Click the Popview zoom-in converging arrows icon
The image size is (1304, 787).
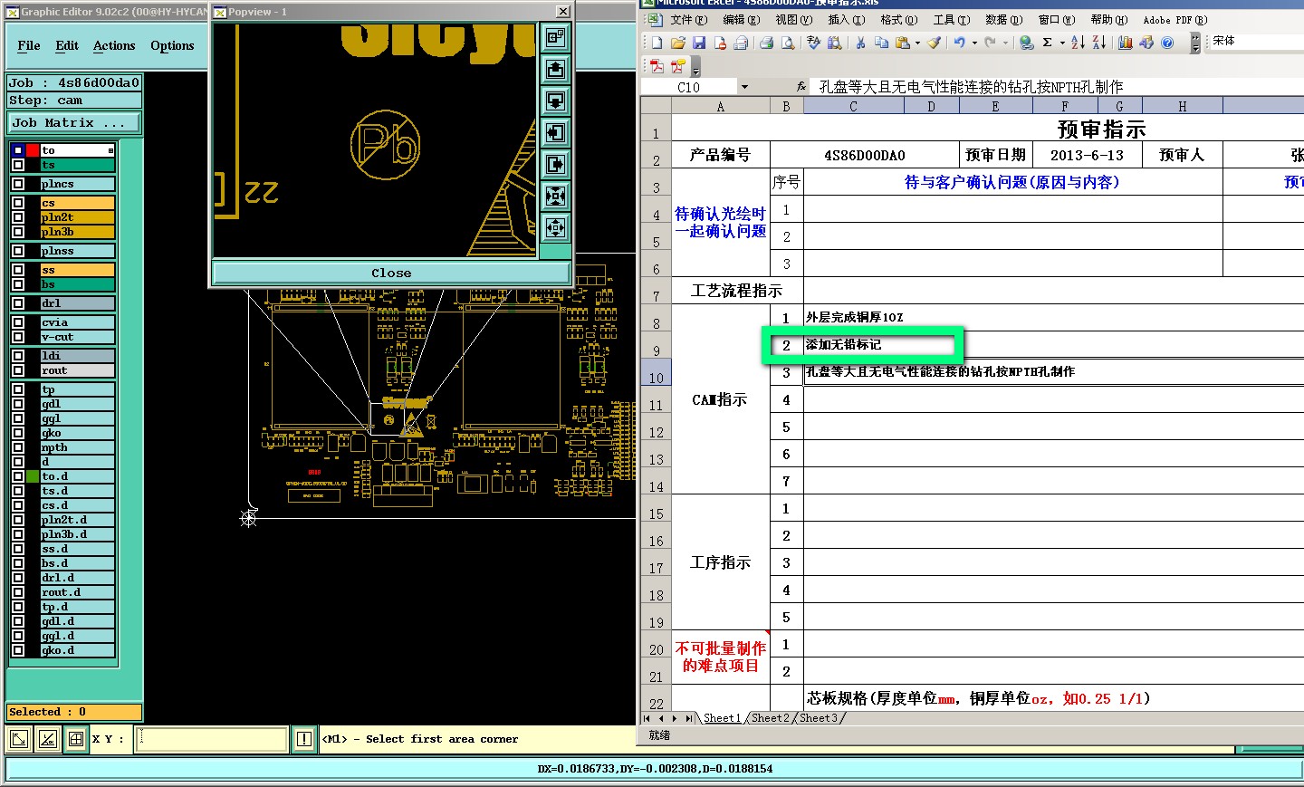555,196
